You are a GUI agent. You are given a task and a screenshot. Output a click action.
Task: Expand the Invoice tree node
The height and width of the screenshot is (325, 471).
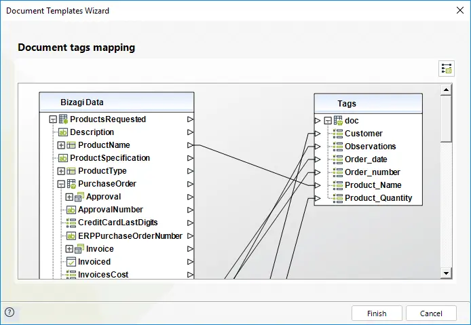tap(69, 249)
